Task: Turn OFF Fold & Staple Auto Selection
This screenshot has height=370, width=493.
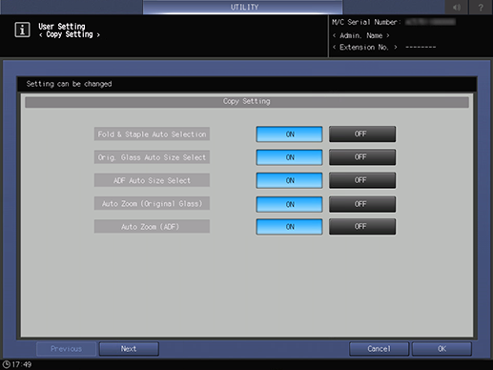Action: pos(362,134)
